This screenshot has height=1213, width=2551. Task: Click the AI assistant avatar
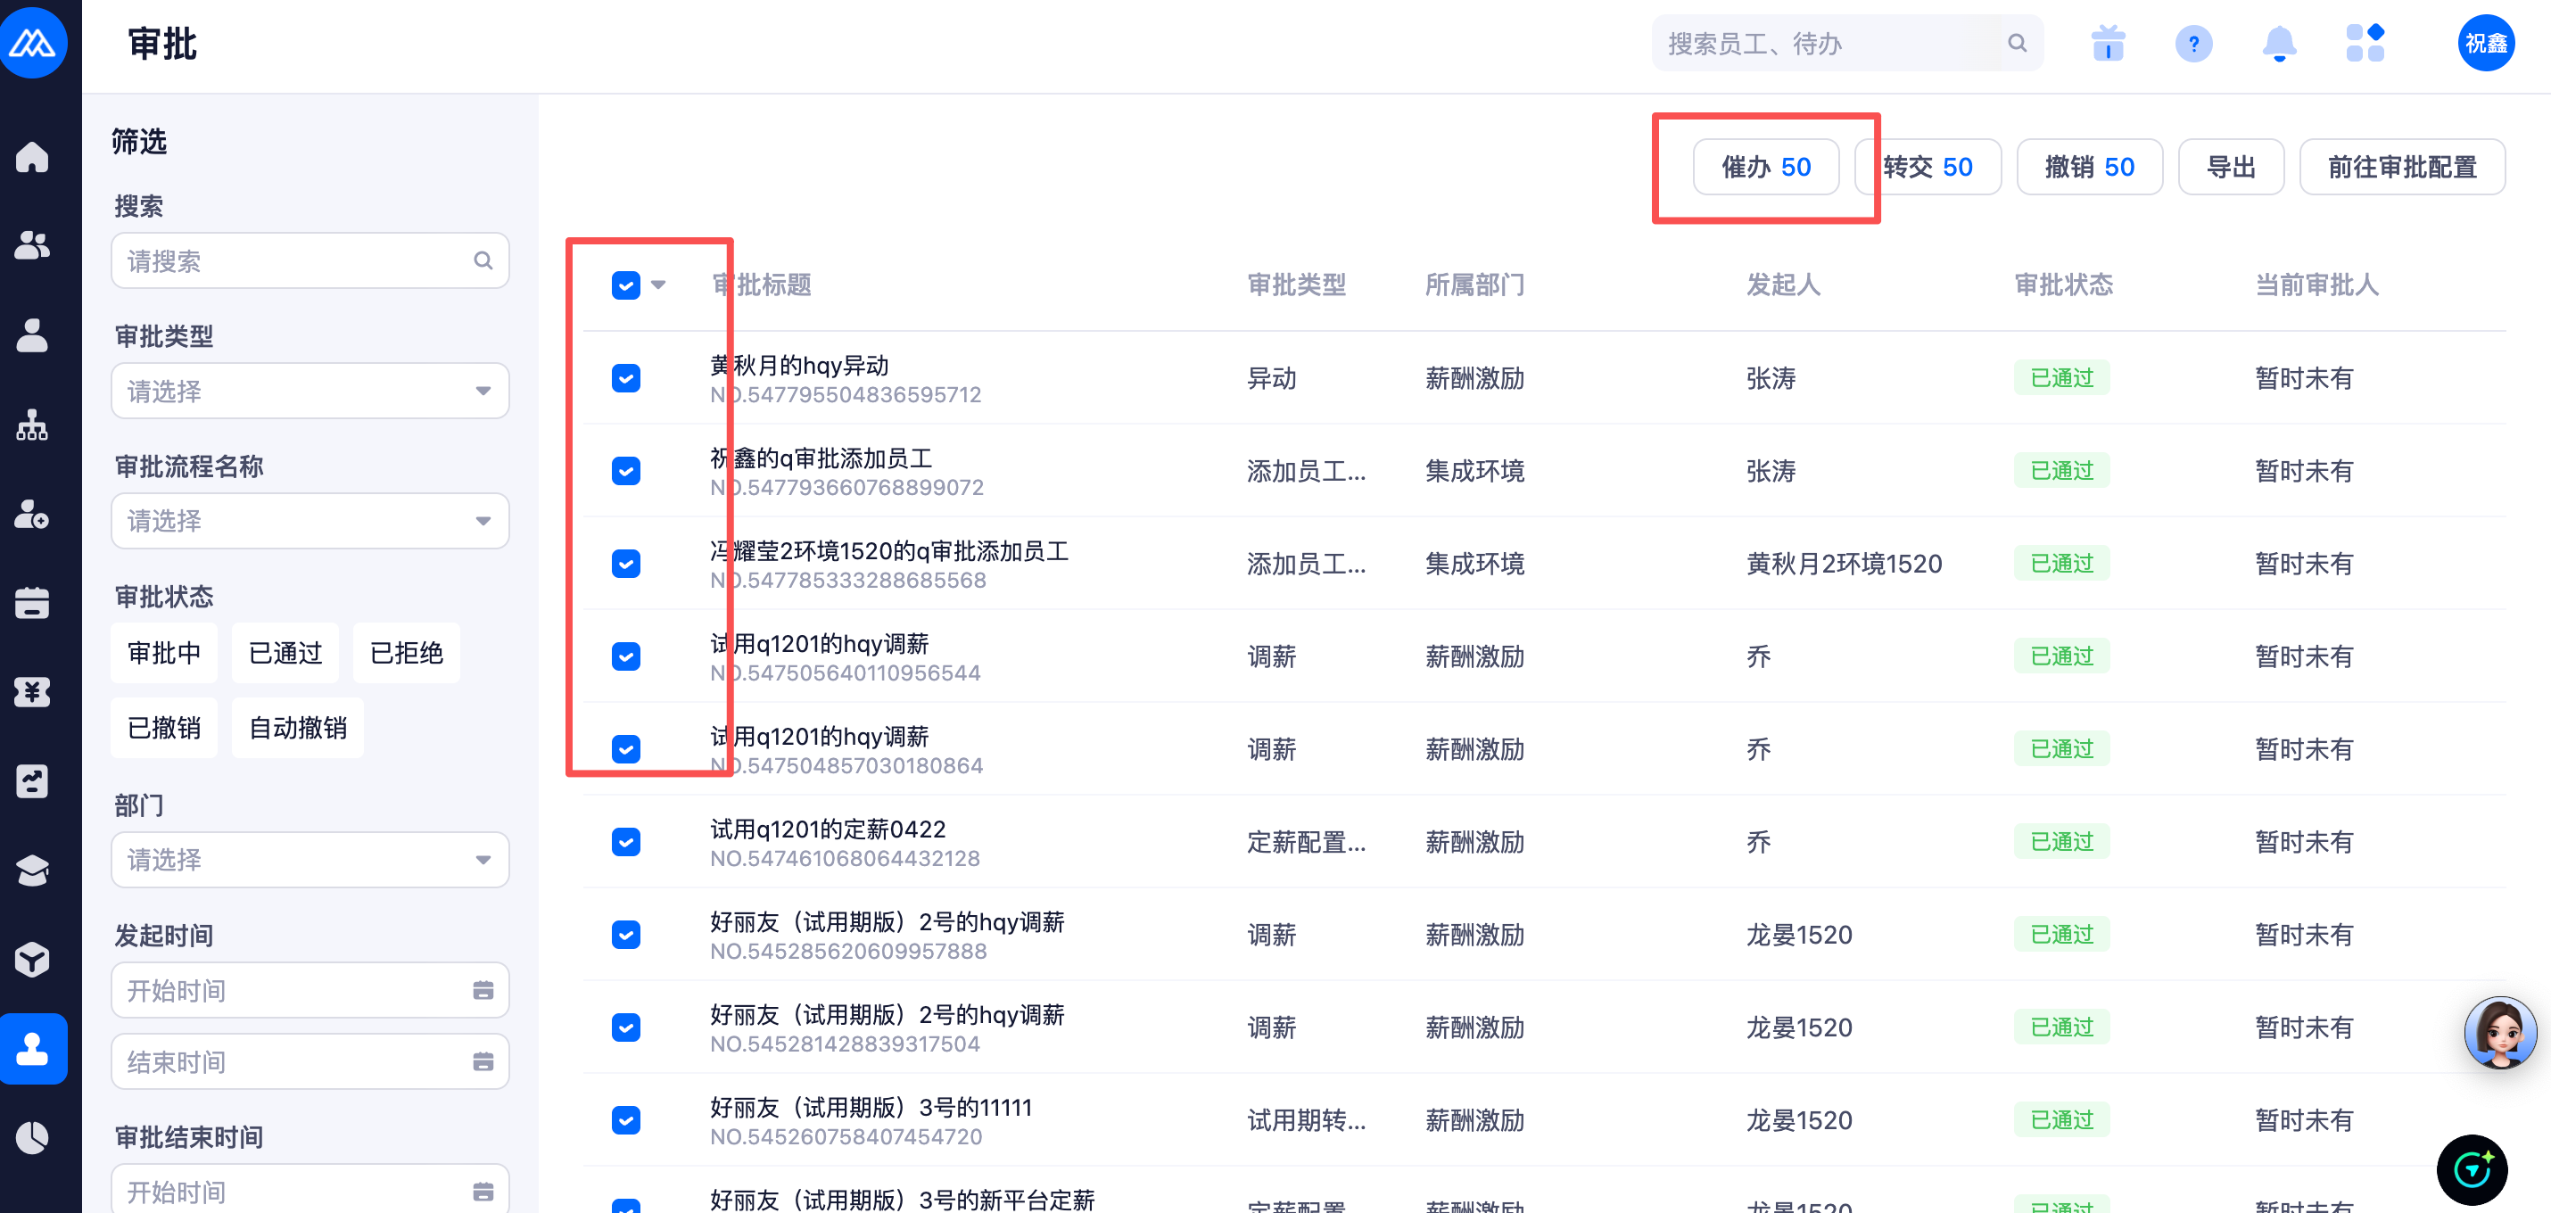point(2498,1032)
